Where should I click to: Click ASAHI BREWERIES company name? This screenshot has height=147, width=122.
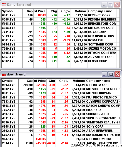point(99,131)
